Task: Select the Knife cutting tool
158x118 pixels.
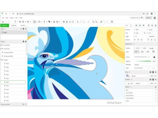Action: (49, 22)
